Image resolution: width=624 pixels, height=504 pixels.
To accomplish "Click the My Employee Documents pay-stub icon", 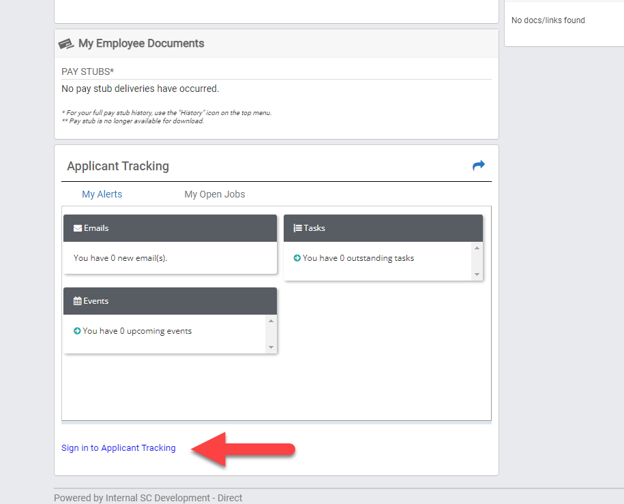I will [x=66, y=42].
